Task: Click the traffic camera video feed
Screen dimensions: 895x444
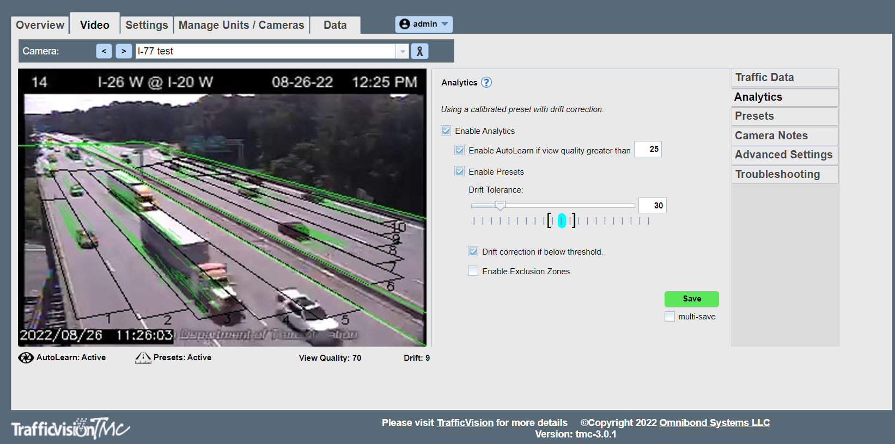Action: coord(222,207)
